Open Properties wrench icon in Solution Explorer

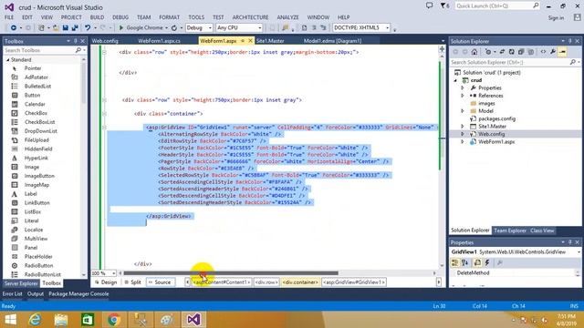coord(553,52)
